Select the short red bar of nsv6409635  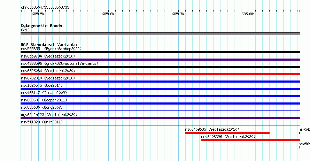coord(227,133)
